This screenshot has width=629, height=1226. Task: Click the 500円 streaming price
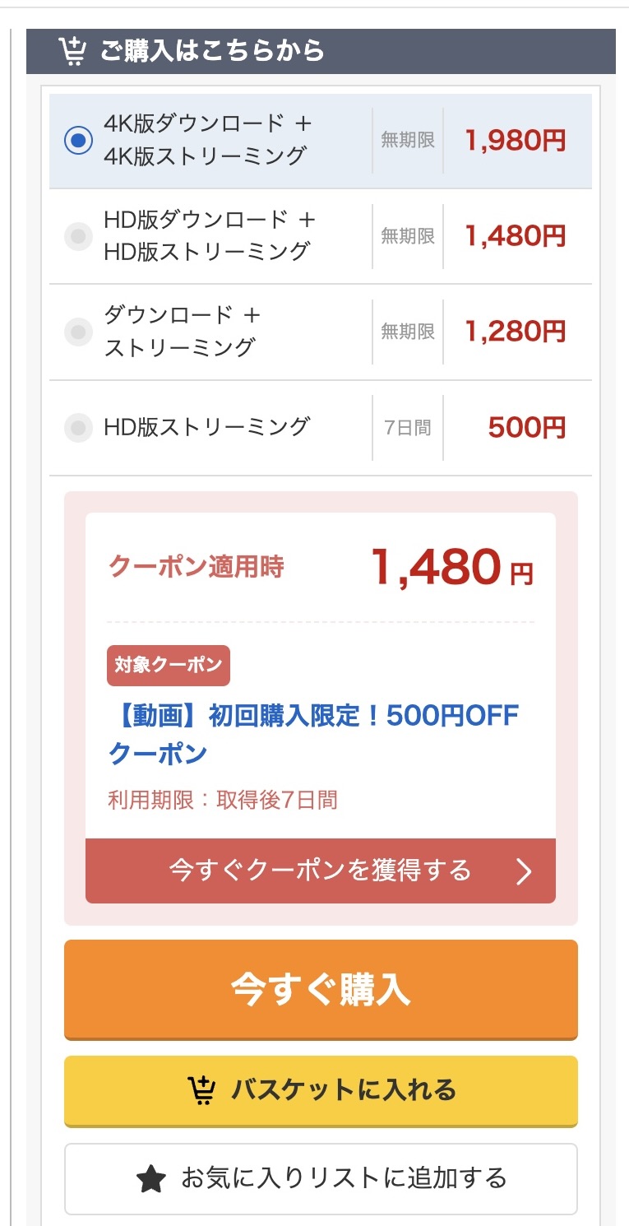click(x=526, y=427)
